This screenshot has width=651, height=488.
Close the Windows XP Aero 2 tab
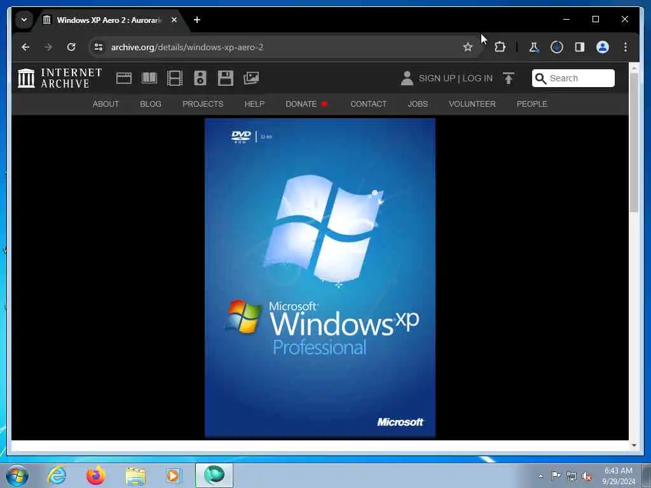click(174, 20)
